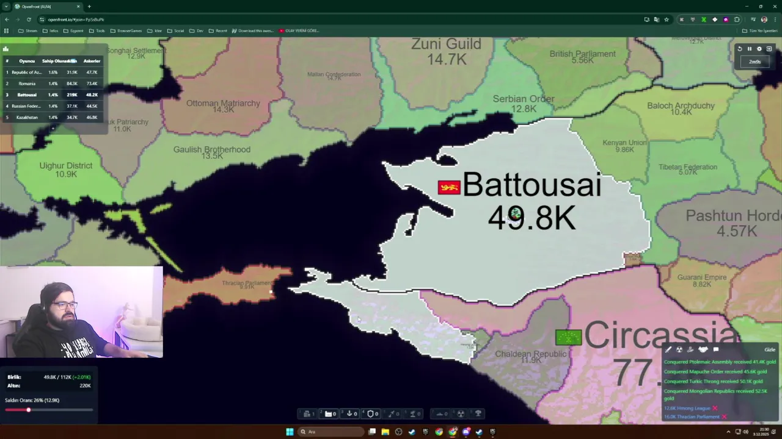Click the replay speed reset icon
Image resolution: width=782 pixels, height=439 pixels.
[x=740, y=49]
